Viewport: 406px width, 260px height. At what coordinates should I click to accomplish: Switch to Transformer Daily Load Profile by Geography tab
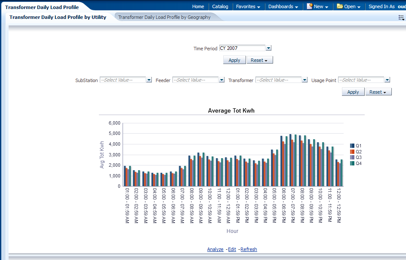(x=164, y=17)
